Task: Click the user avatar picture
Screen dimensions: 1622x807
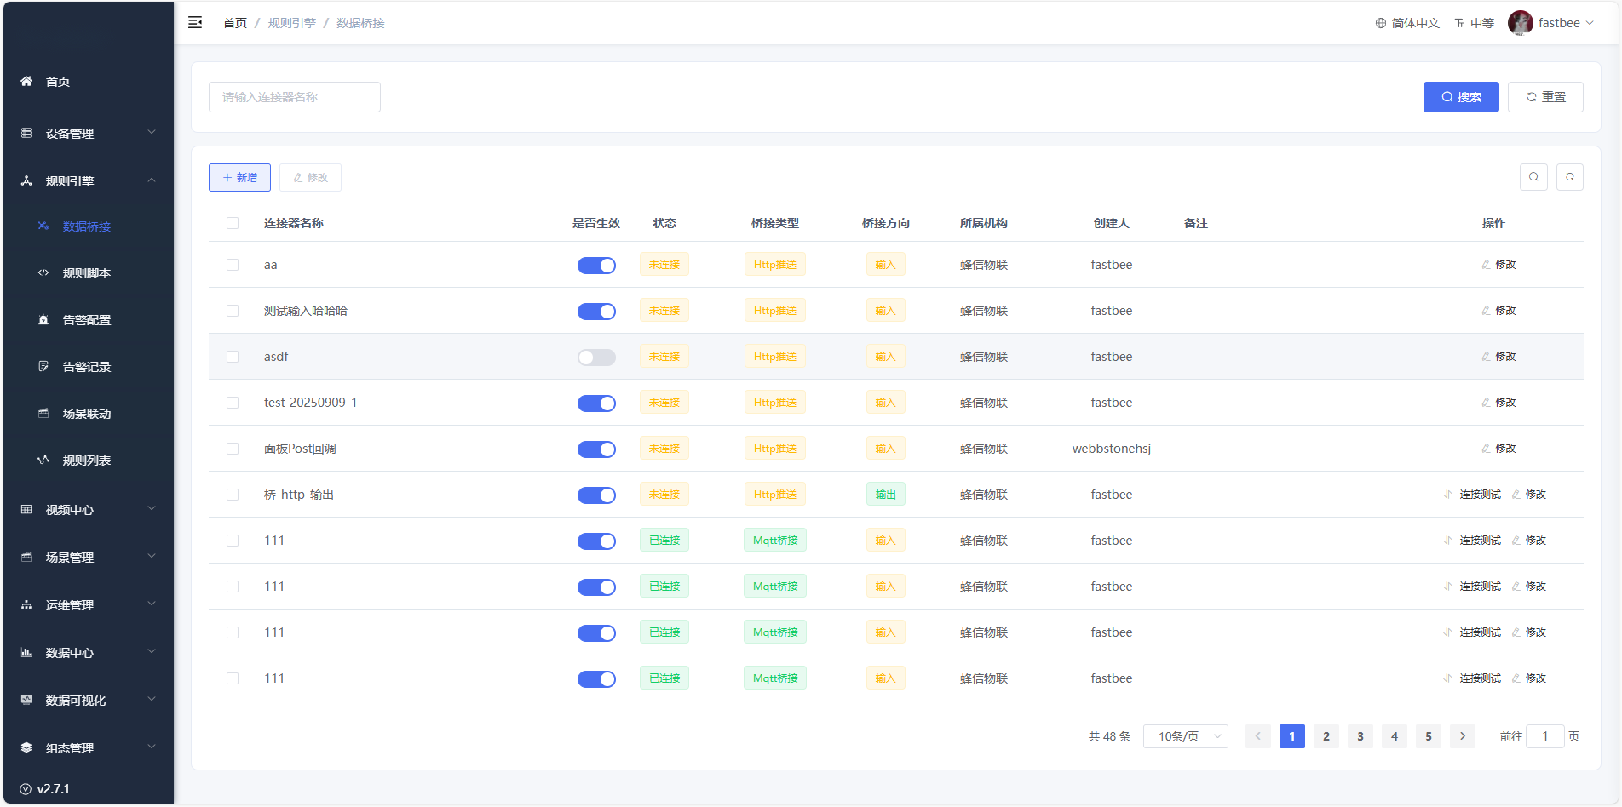Action: (x=1520, y=23)
